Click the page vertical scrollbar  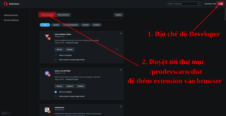225,14
